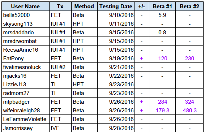Click the Tx column header

(60, 6)
